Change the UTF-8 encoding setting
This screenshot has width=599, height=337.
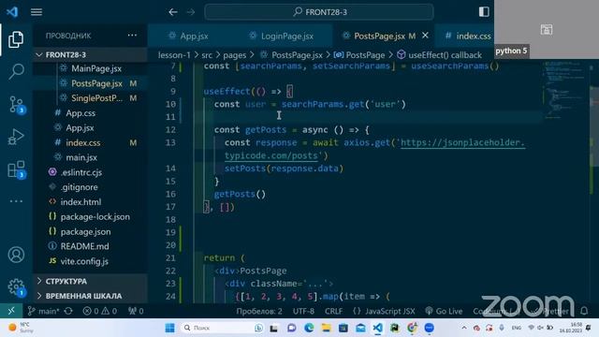click(x=303, y=311)
